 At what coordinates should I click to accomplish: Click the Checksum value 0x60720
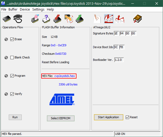[61, 54]
